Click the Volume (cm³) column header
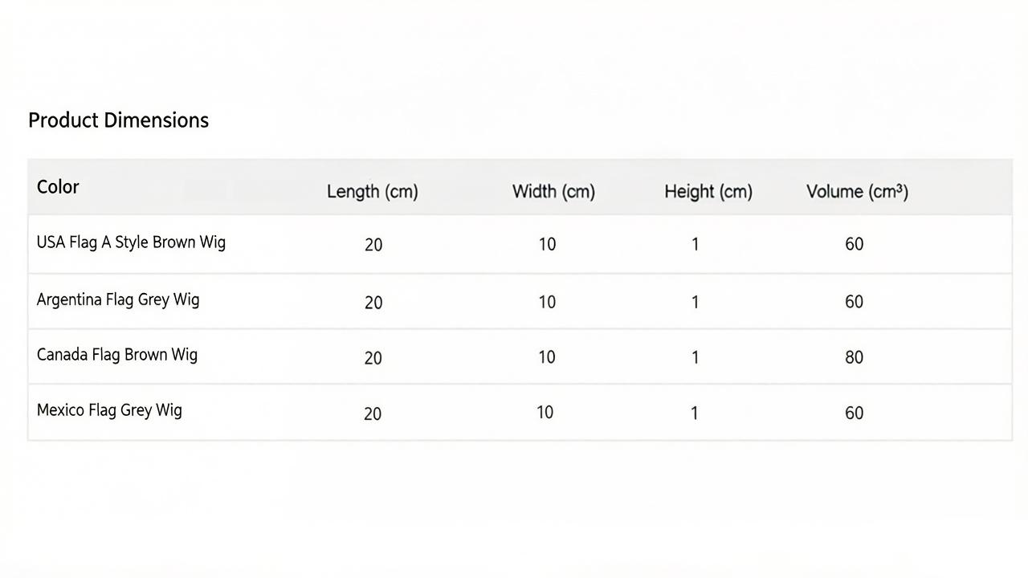Image resolution: width=1028 pixels, height=578 pixels. coord(857,192)
